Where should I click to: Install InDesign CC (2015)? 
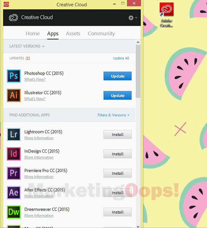pos(117,154)
